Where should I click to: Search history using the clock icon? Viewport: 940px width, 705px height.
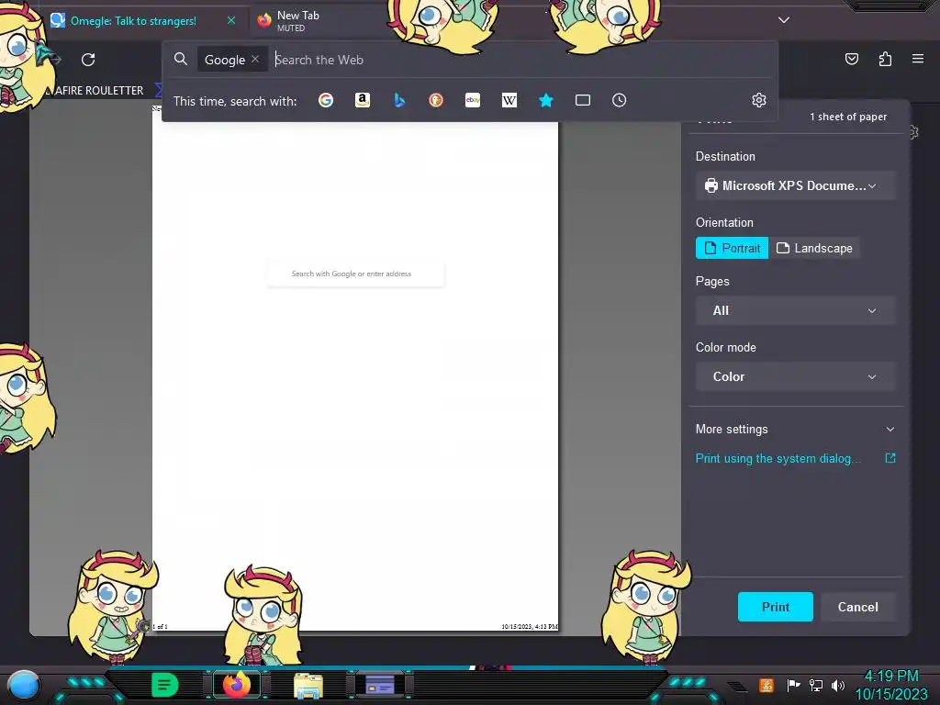pyautogui.click(x=620, y=100)
